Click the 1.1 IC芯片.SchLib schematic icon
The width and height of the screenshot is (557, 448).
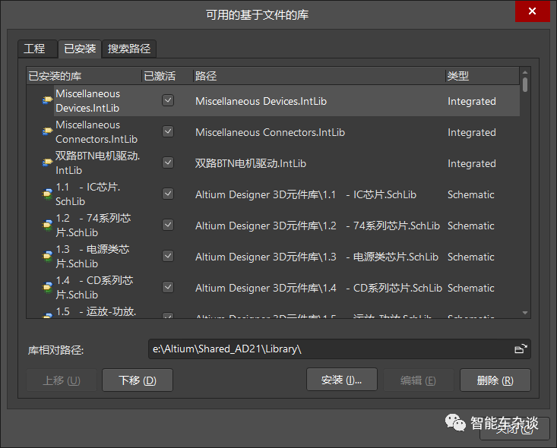click(47, 194)
